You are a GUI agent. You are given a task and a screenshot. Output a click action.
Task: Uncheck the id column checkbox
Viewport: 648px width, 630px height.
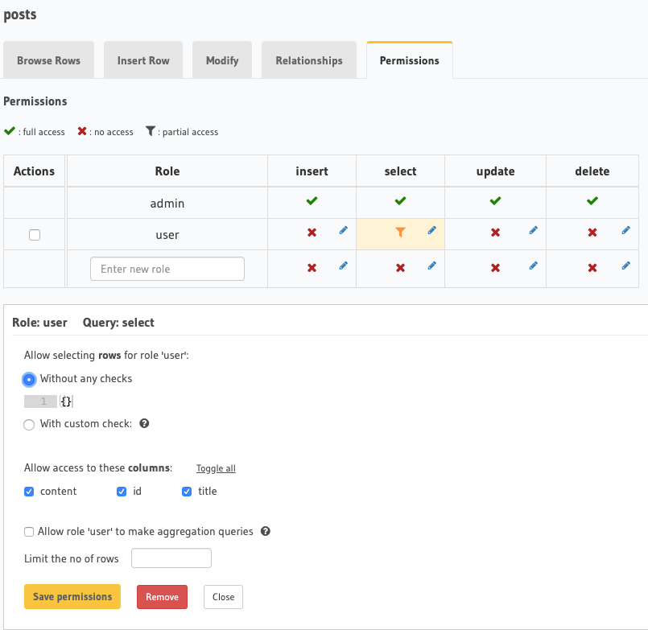point(122,492)
